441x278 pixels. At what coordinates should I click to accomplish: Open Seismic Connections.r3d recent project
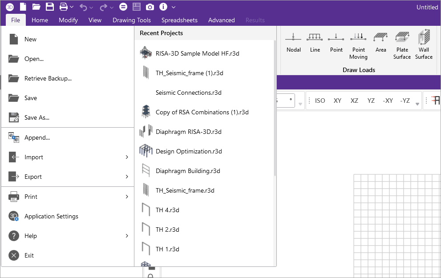[x=204, y=93]
